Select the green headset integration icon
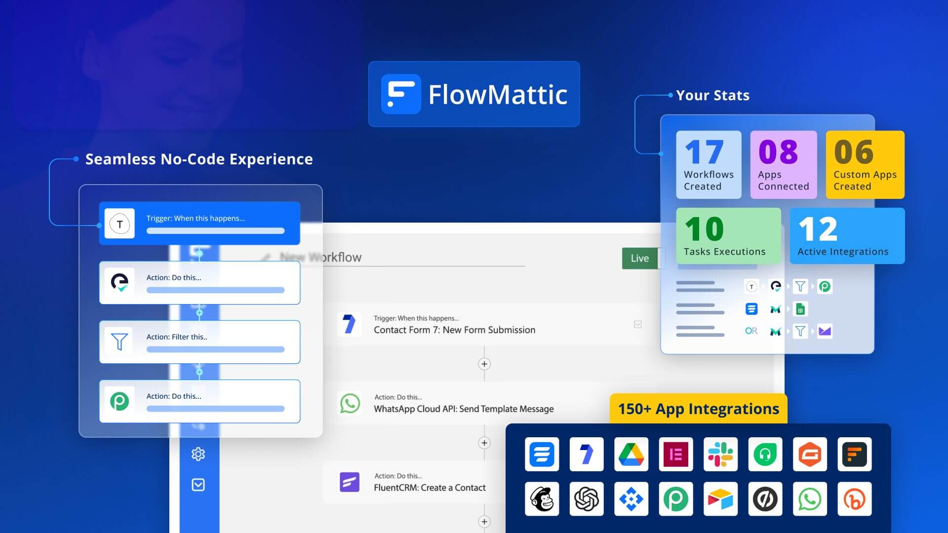Viewport: 948px width, 533px height. (x=765, y=454)
